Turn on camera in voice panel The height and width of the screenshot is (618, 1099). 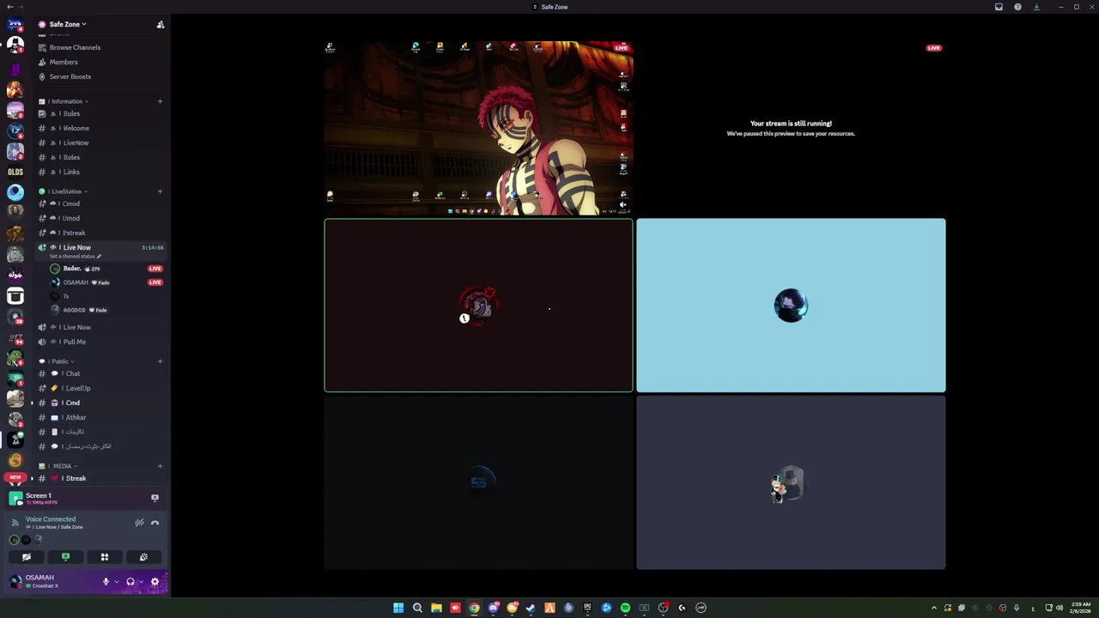(27, 557)
